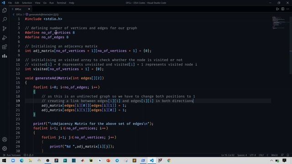Open the Terminal menu

coord(61,3)
